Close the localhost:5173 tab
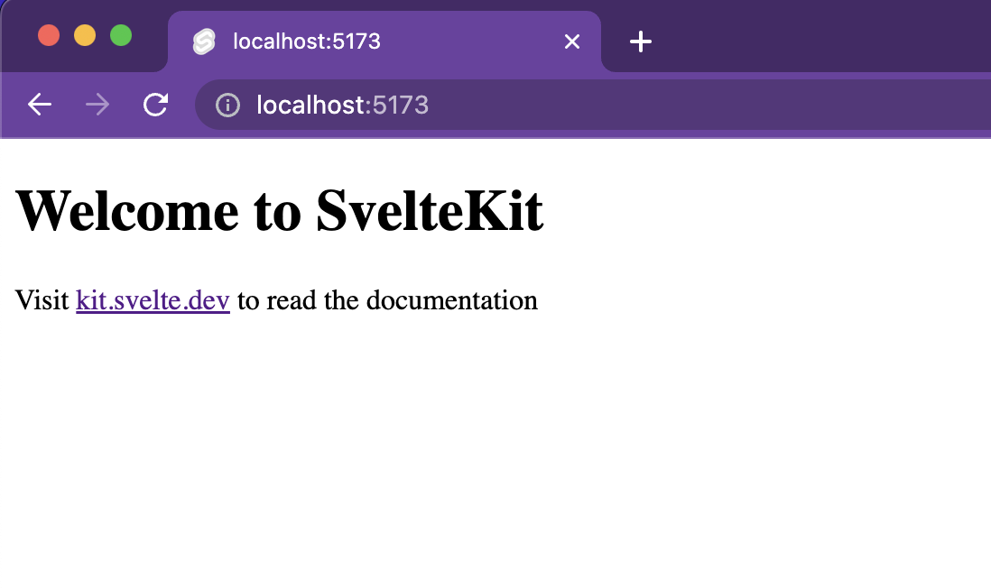Image resolution: width=991 pixels, height=588 pixels. [x=572, y=41]
